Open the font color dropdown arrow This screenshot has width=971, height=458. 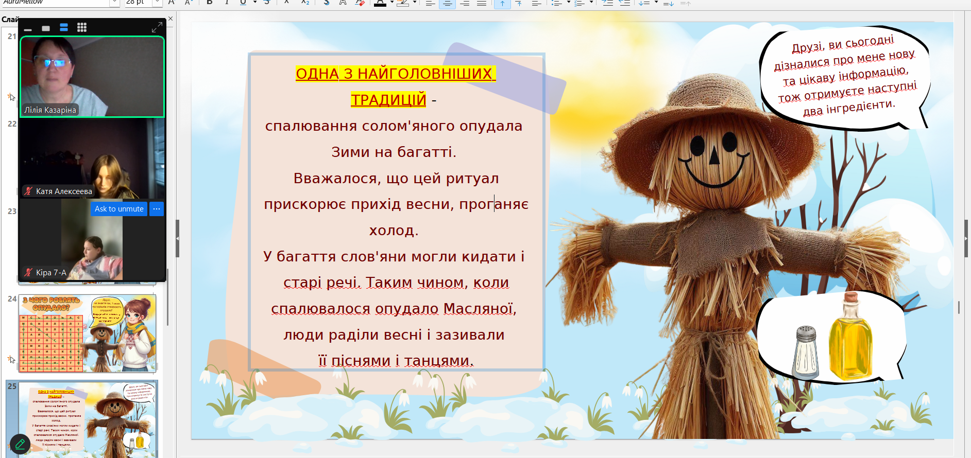(391, 3)
